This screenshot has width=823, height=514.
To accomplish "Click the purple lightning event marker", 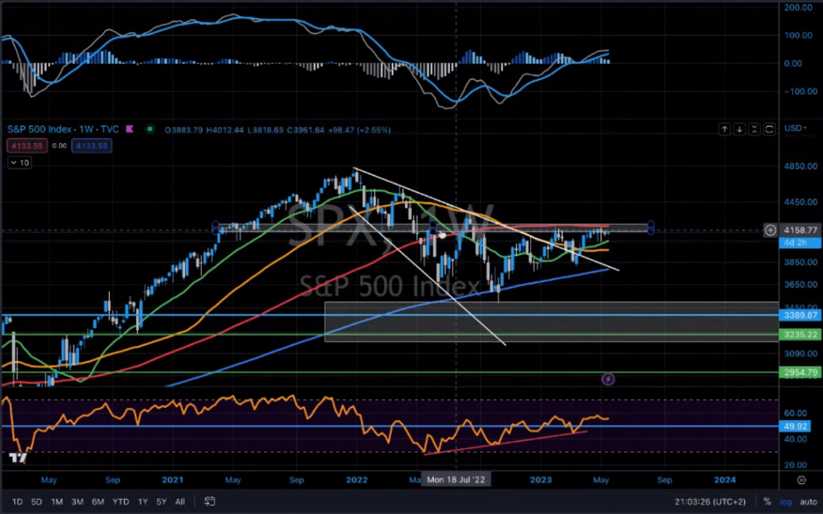I will click(x=608, y=379).
